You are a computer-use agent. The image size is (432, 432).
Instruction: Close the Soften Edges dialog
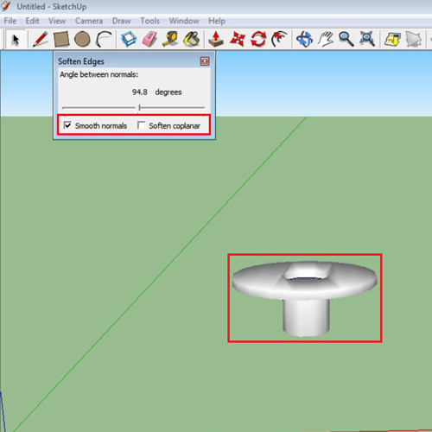pyautogui.click(x=205, y=61)
